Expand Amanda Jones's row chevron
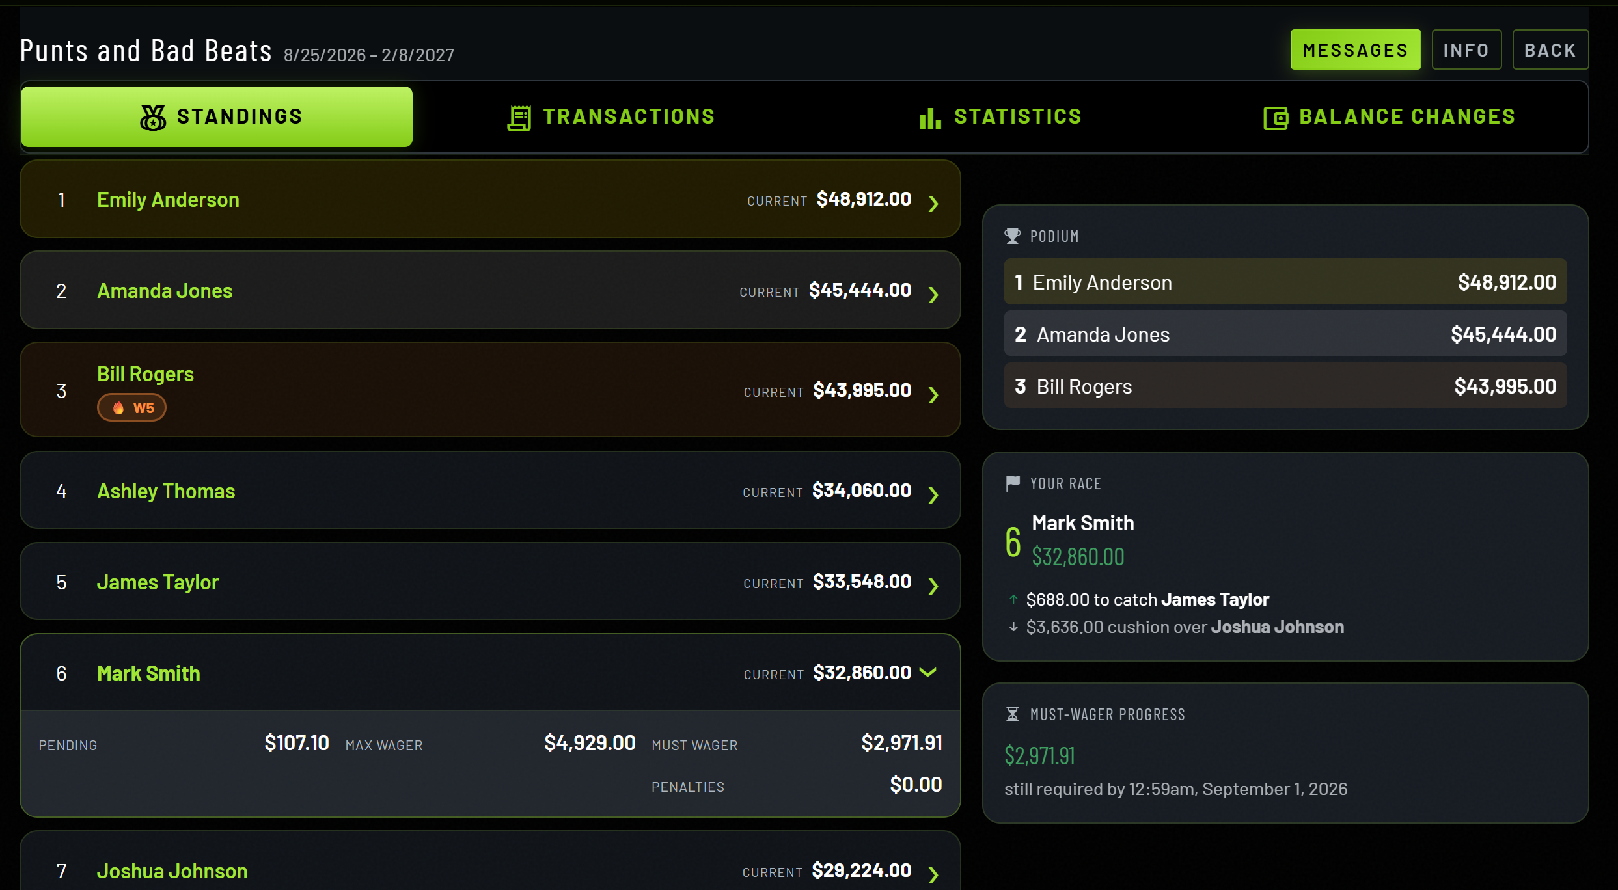 [933, 294]
